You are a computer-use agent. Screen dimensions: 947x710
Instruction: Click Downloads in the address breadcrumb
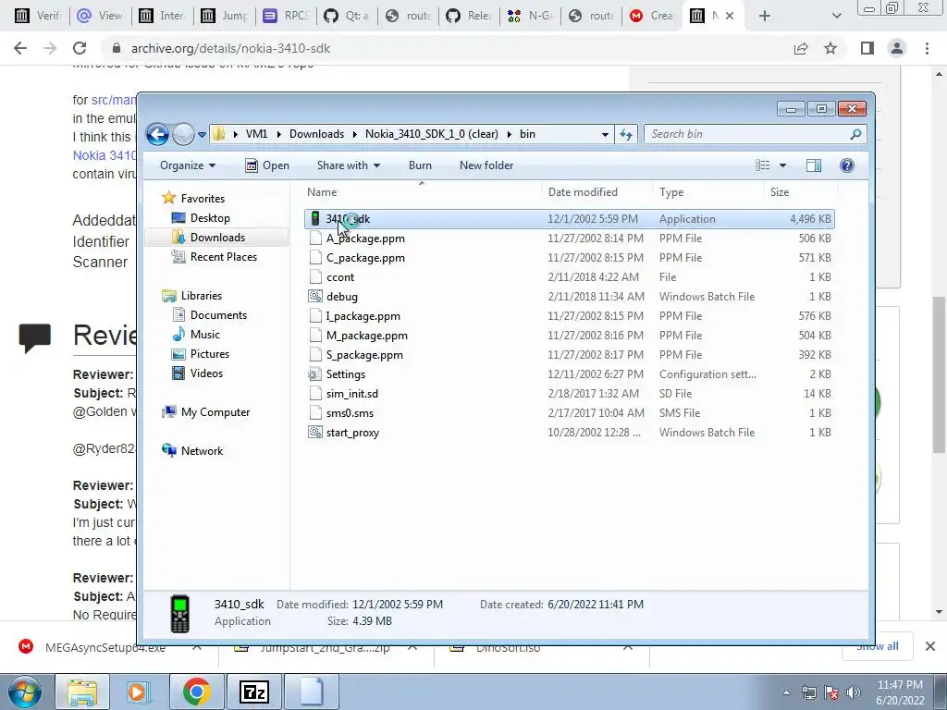(316, 134)
